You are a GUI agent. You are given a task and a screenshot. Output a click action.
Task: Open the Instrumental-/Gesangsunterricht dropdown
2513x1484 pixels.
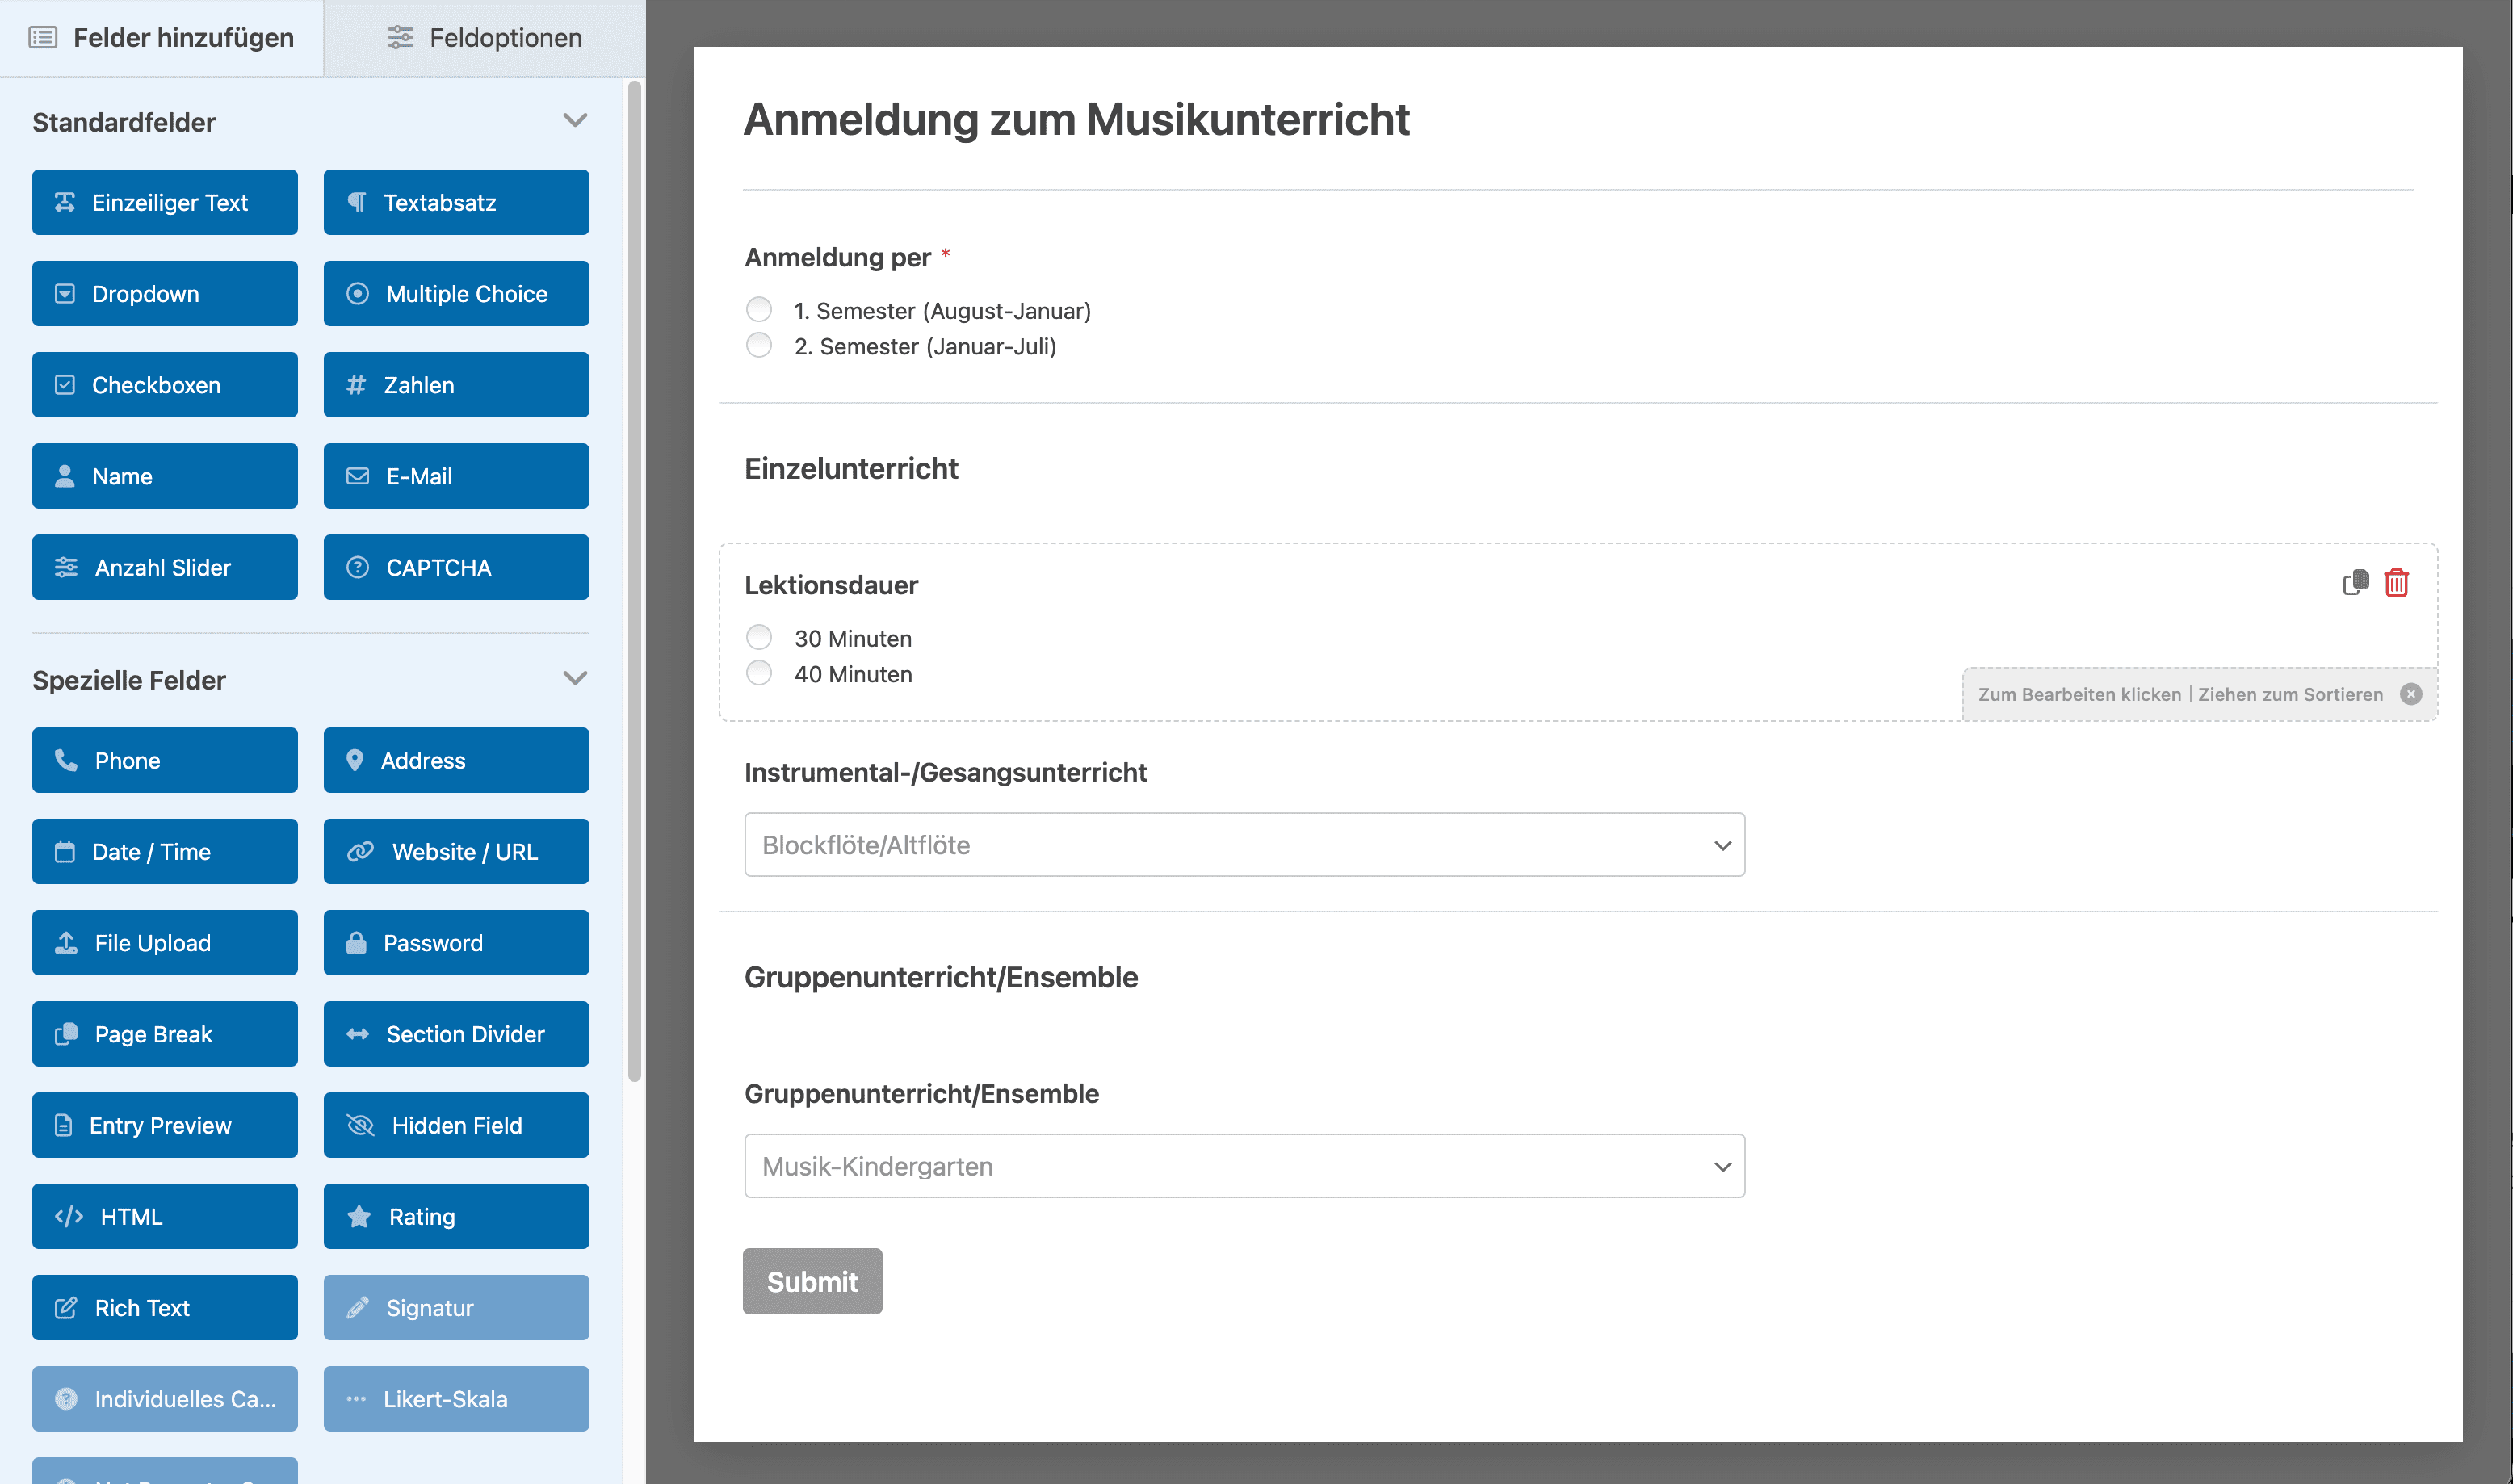click(1243, 844)
